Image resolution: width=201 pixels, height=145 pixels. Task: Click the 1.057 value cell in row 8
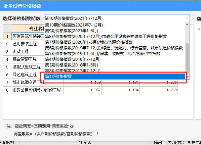click(83, 90)
